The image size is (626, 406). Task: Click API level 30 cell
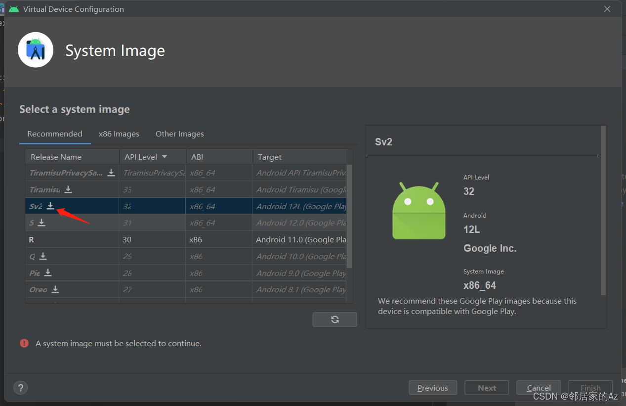pyautogui.click(x=152, y=239)
